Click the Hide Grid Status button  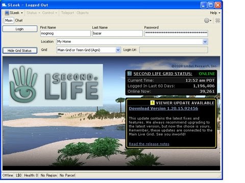[20, 50]
